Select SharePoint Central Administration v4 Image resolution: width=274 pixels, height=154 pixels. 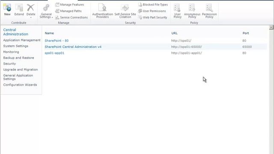pos(73,47)
